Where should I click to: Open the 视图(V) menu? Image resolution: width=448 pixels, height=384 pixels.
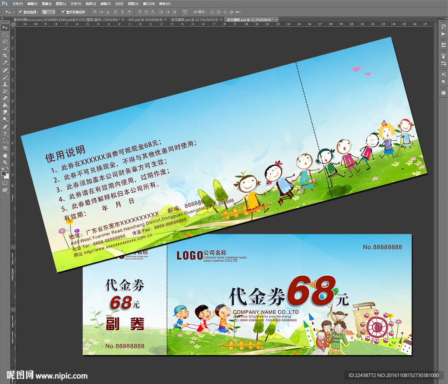click(133, 4)
